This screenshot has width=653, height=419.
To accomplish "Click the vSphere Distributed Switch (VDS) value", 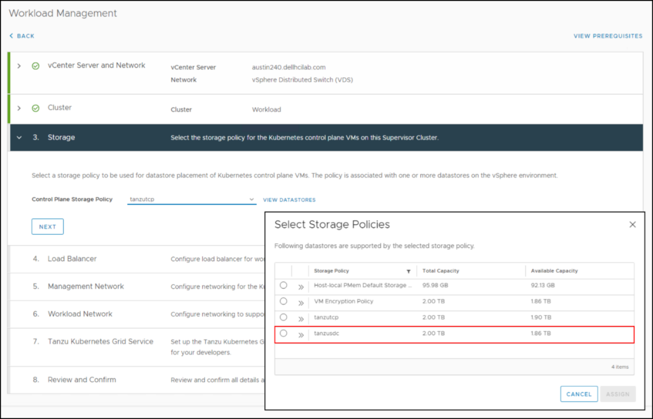I will pyautogui.click(x=302, y=80).
